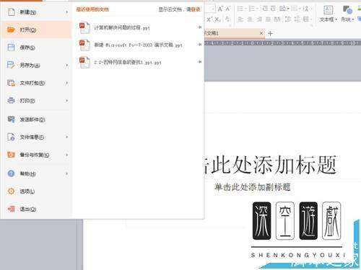Close the 演示文稿1 document tab
This screenshot has width=361, height=270.
[x=261, y=33]
